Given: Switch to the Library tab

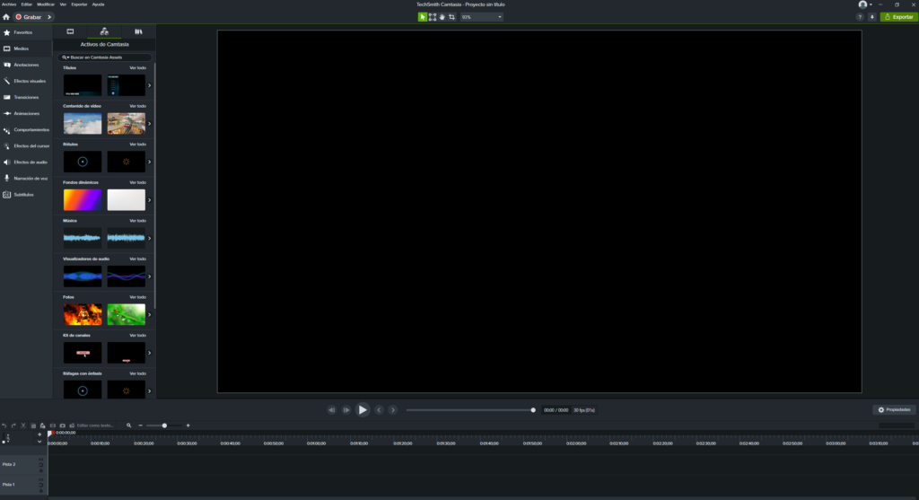Looking at the screenshot, I should point(138,31).
